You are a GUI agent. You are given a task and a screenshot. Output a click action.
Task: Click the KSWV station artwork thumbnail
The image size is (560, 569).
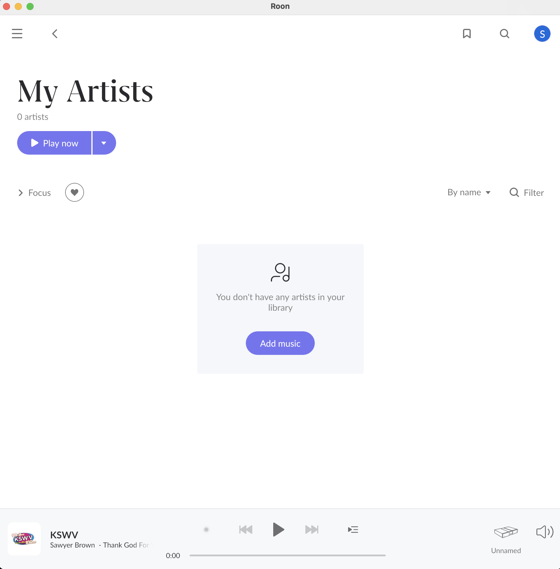click(x=24, y=539)
